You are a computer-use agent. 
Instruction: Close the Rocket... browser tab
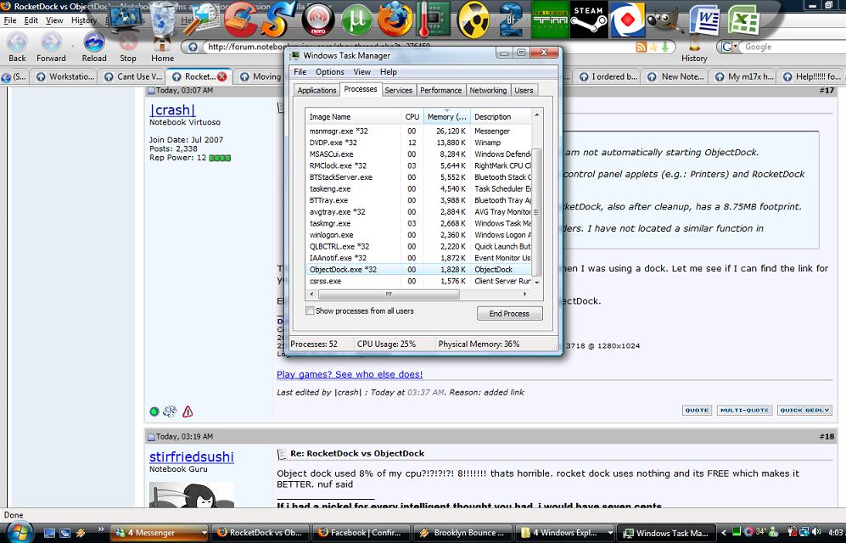(x=221, y=76)
